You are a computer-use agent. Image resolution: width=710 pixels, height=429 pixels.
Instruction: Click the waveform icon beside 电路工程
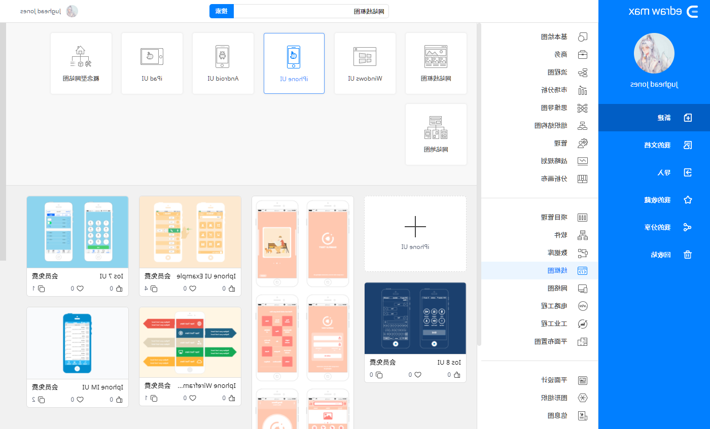[x=583, y=306]
